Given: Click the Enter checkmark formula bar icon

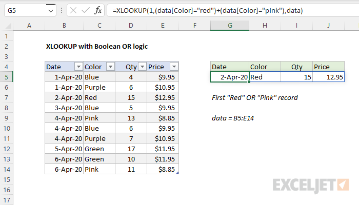Looking at the screenshot, I should pyautogui.click(x=86, y=11).
